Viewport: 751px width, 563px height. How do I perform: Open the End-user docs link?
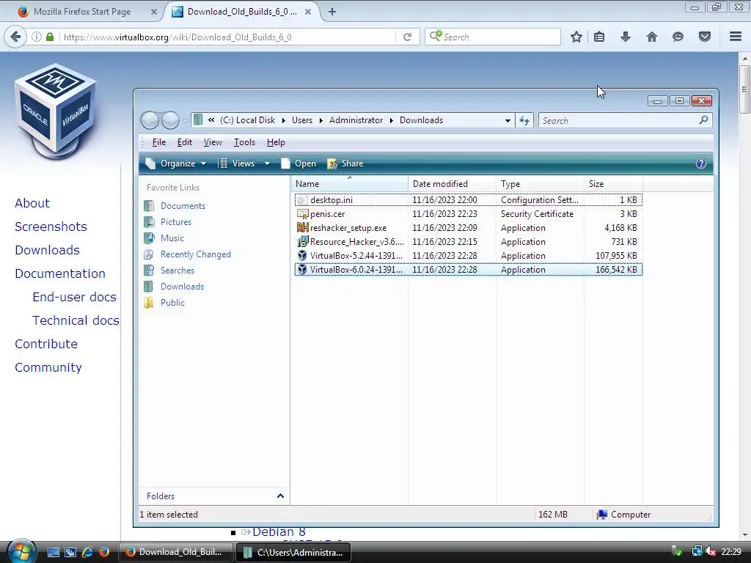coord(74,297)
